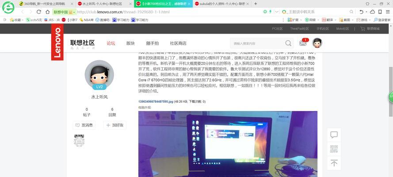Switch to the sukula的个人资料 tab
The image size is (393, 177).
pos(222,4)
